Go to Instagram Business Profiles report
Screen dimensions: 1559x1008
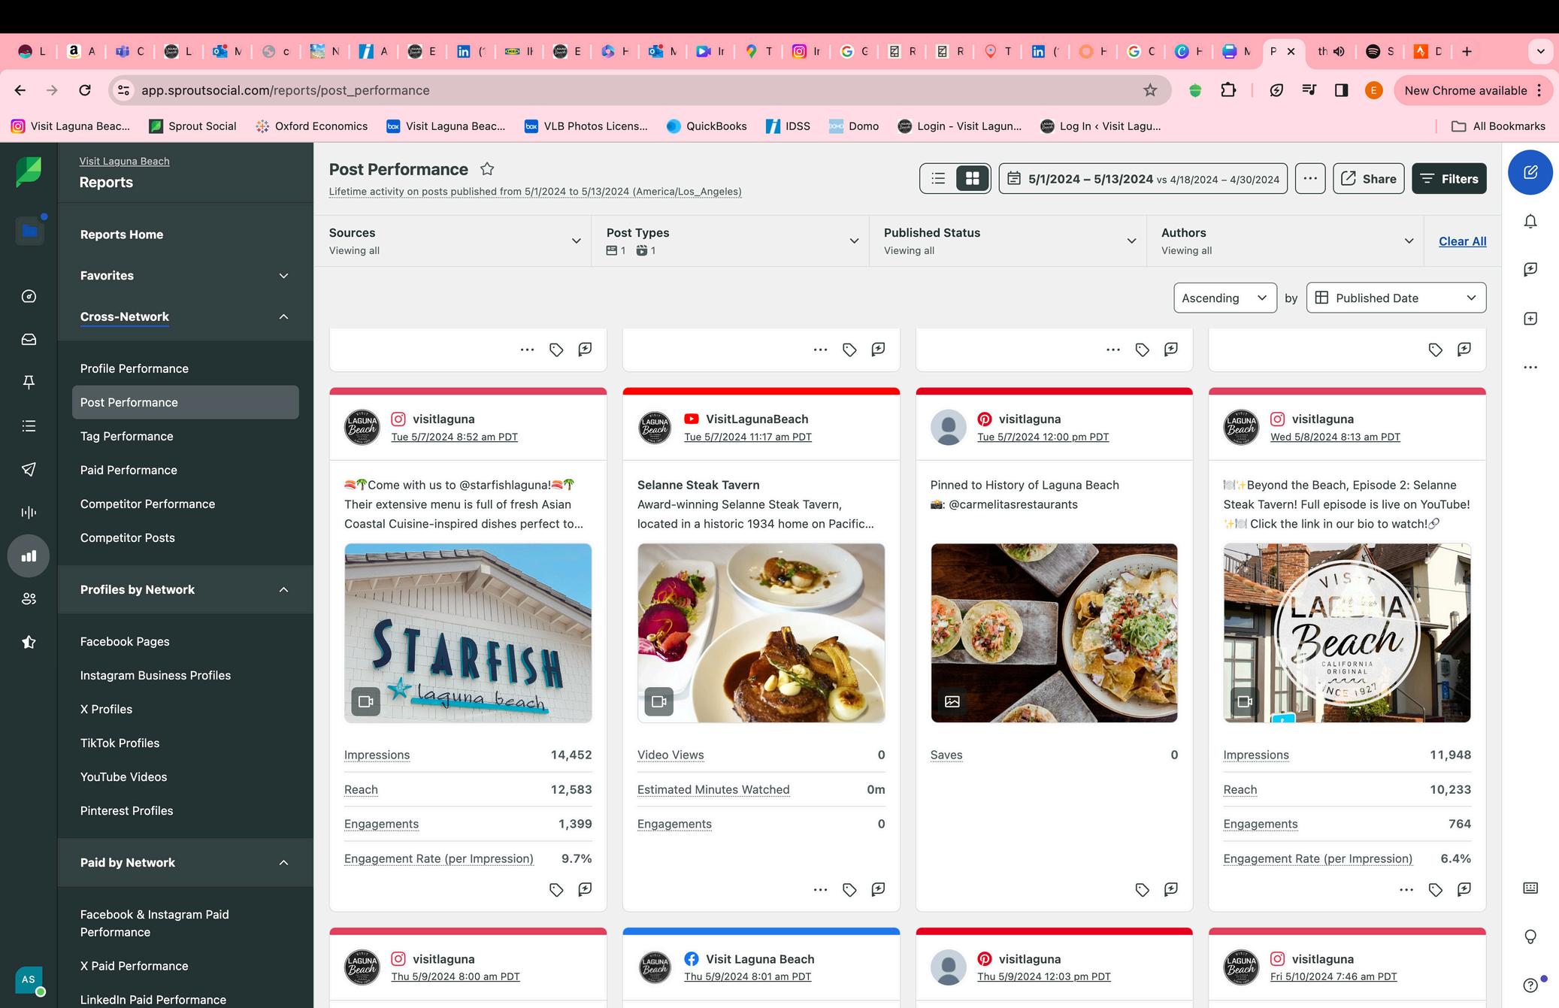coord(155,675)
